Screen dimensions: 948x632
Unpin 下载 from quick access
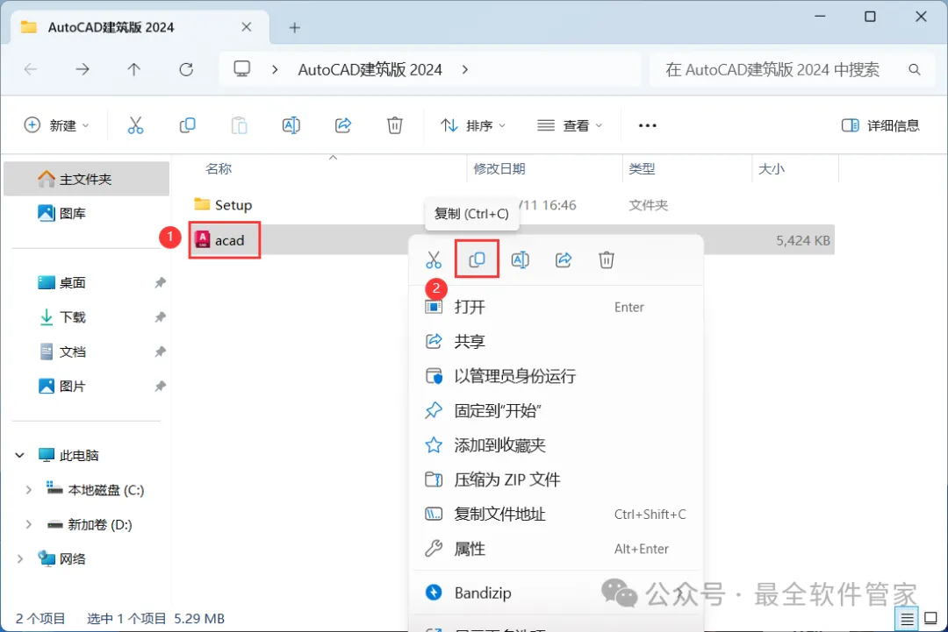point(161,317)
